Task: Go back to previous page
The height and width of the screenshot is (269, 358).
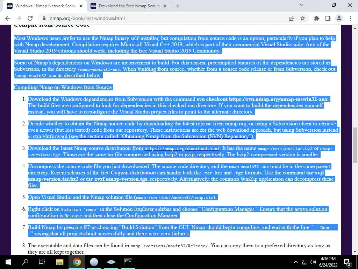Action: (x=8, y=18)
